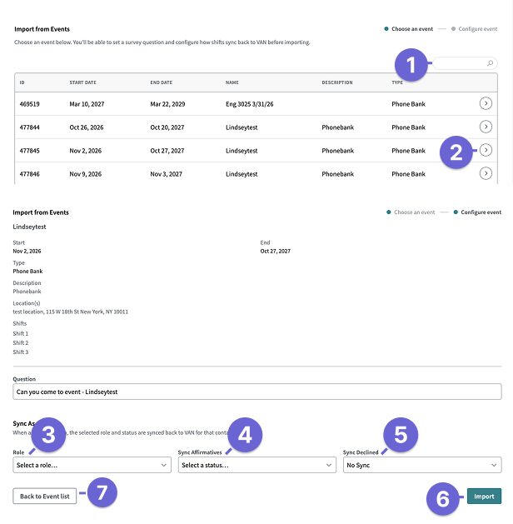Select event ID 469519 cell
The height and width of the screenshot is (524, 513).
[29, 104]
